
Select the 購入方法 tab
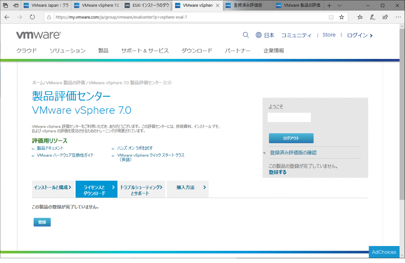pyautogui.click(x=188, y=189)
